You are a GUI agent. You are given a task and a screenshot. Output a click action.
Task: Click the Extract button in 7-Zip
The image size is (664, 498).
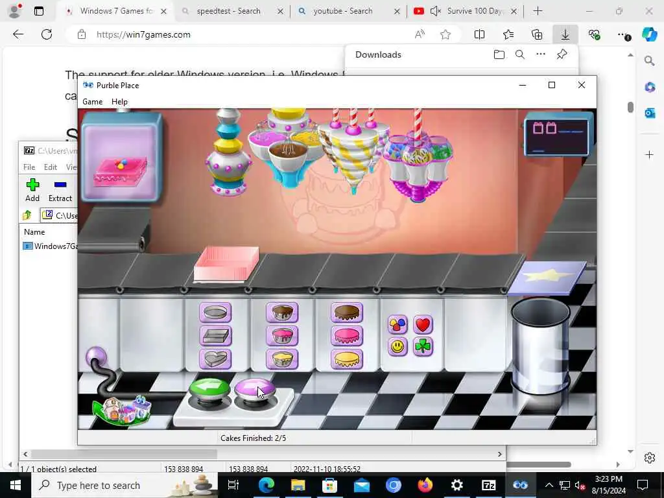[x=60, y=190]
